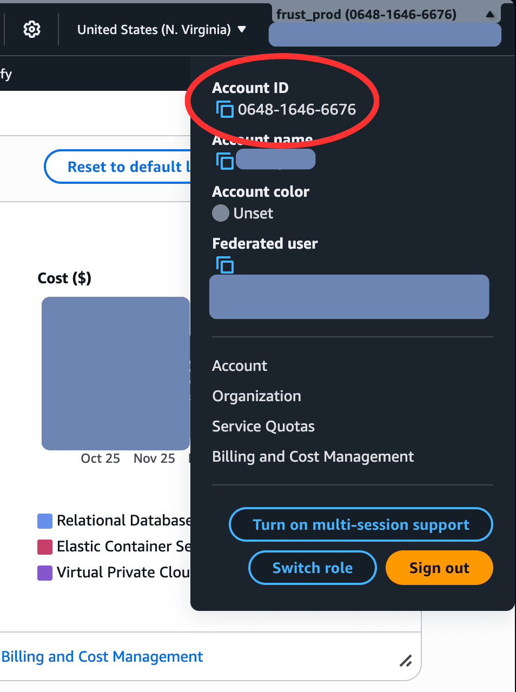
Task: Expand the United States region chooser arrow
Action: pos(242,30)
